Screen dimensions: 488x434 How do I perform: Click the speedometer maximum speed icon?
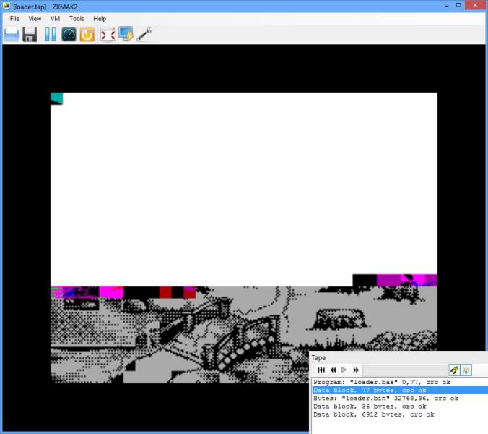(69, 34)
